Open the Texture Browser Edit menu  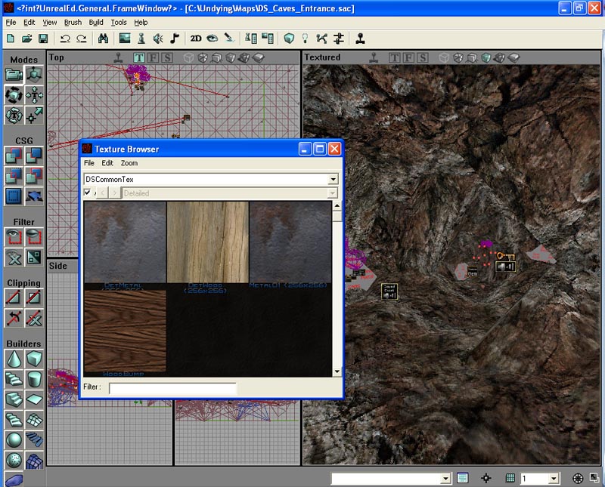click(x=107, y=163)
